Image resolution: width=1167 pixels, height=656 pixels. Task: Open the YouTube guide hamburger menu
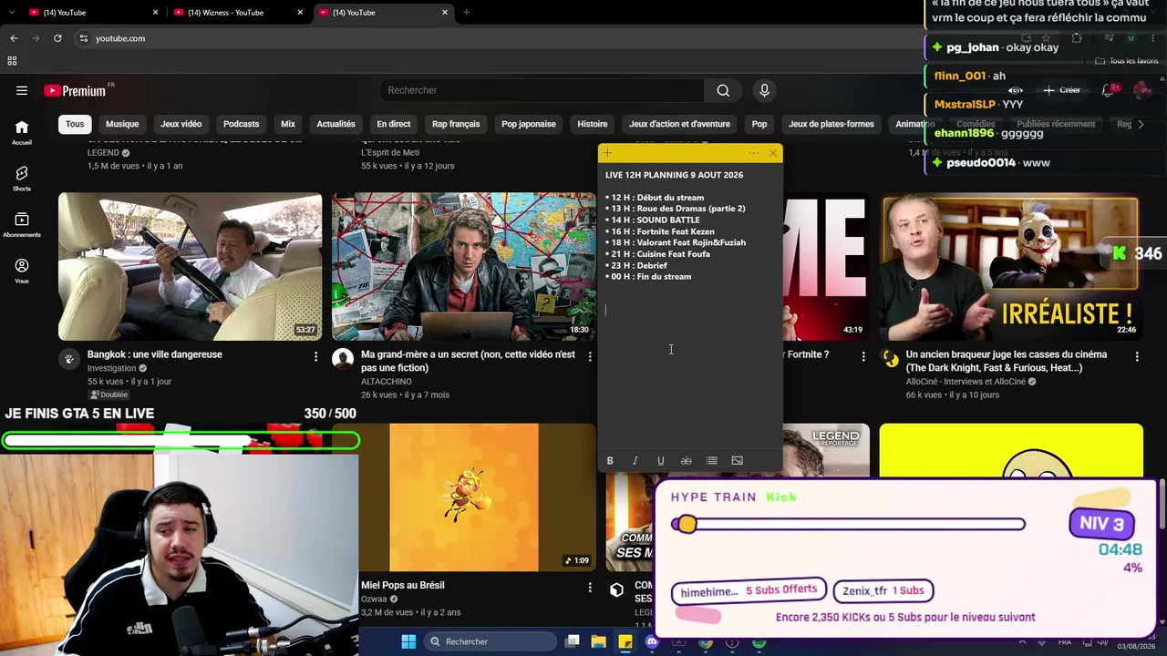point(22,90)
